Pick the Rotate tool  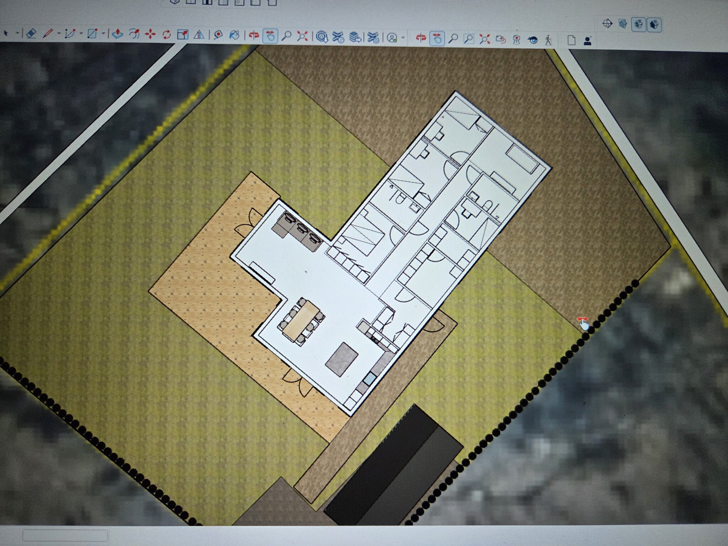pyautogui.click(x=166, y=35)
